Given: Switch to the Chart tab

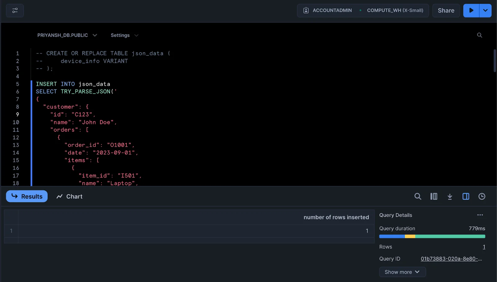Looking at the screenshot, I should tap(70, 196).
